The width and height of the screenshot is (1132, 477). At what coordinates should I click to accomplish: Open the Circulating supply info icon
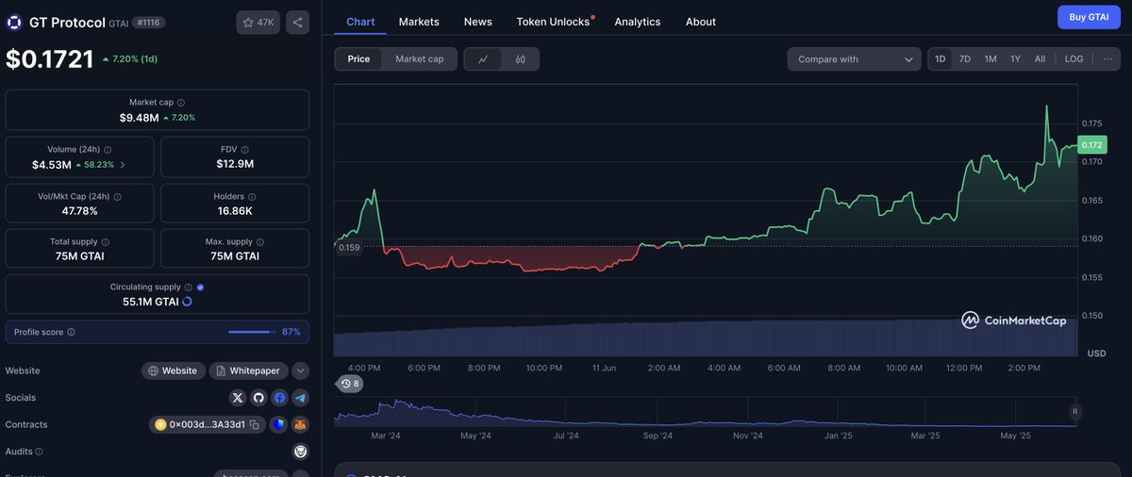[x=189, y=288]
